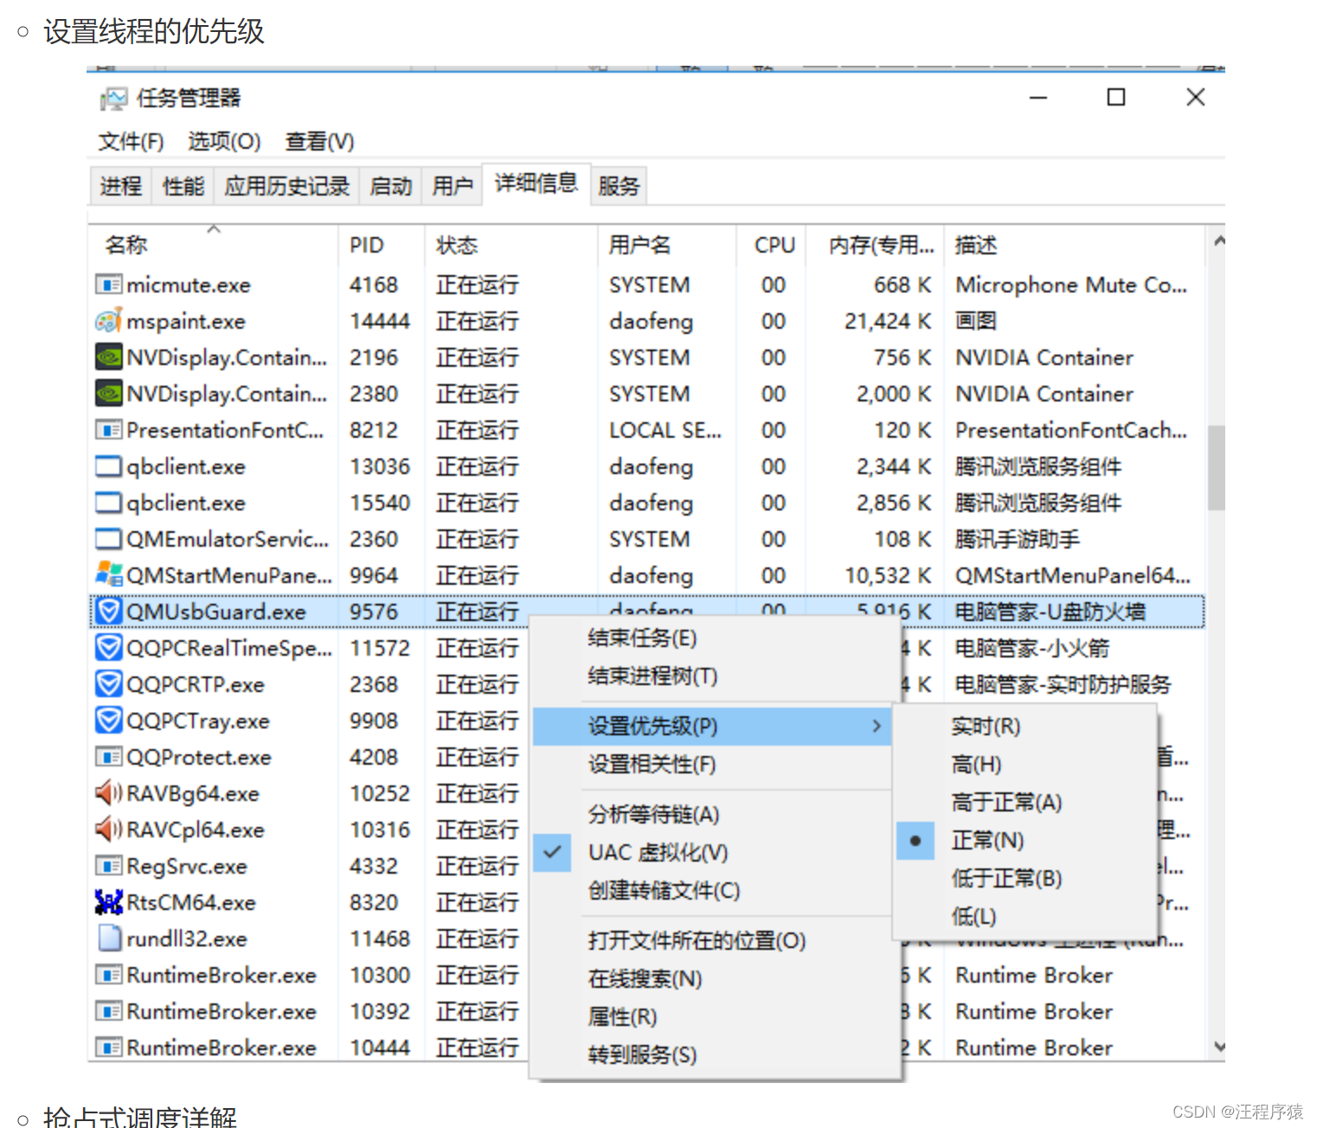Click the qbclient.exe icon for PID 15540
This screenshot has width=1317, height=1128.
[x=108, y=503]
